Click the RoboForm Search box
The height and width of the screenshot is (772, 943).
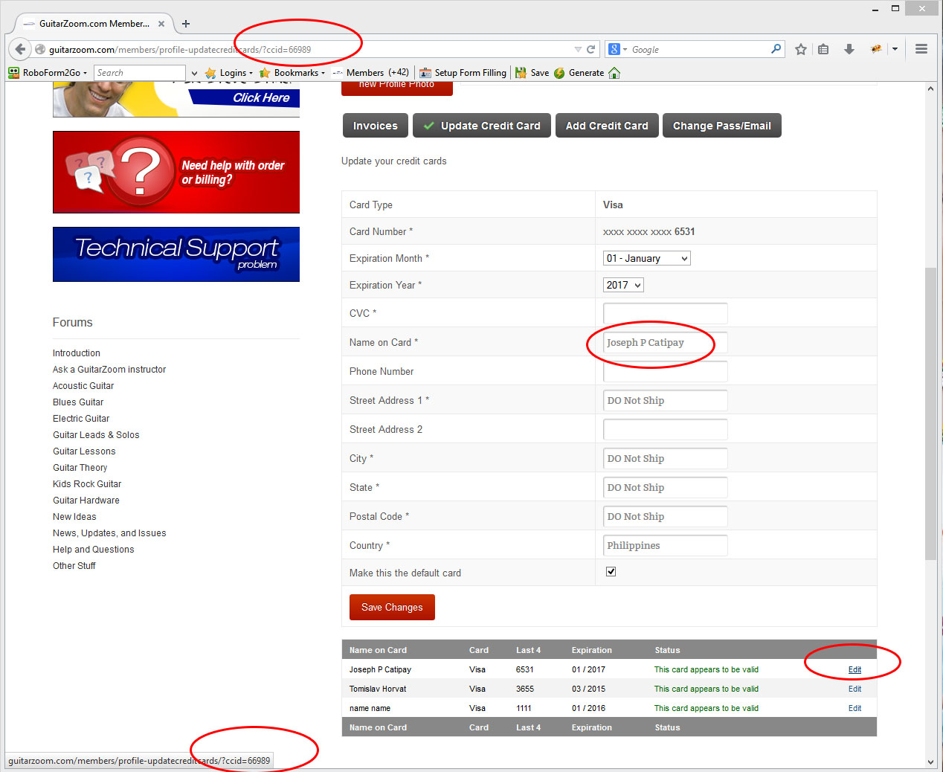point(140,73)
